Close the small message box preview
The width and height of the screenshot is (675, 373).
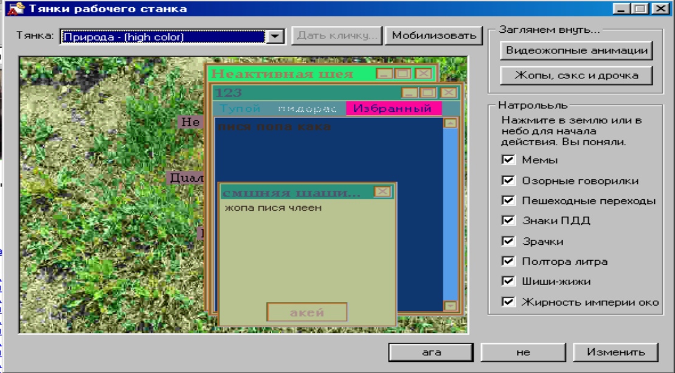click(382, 191)
